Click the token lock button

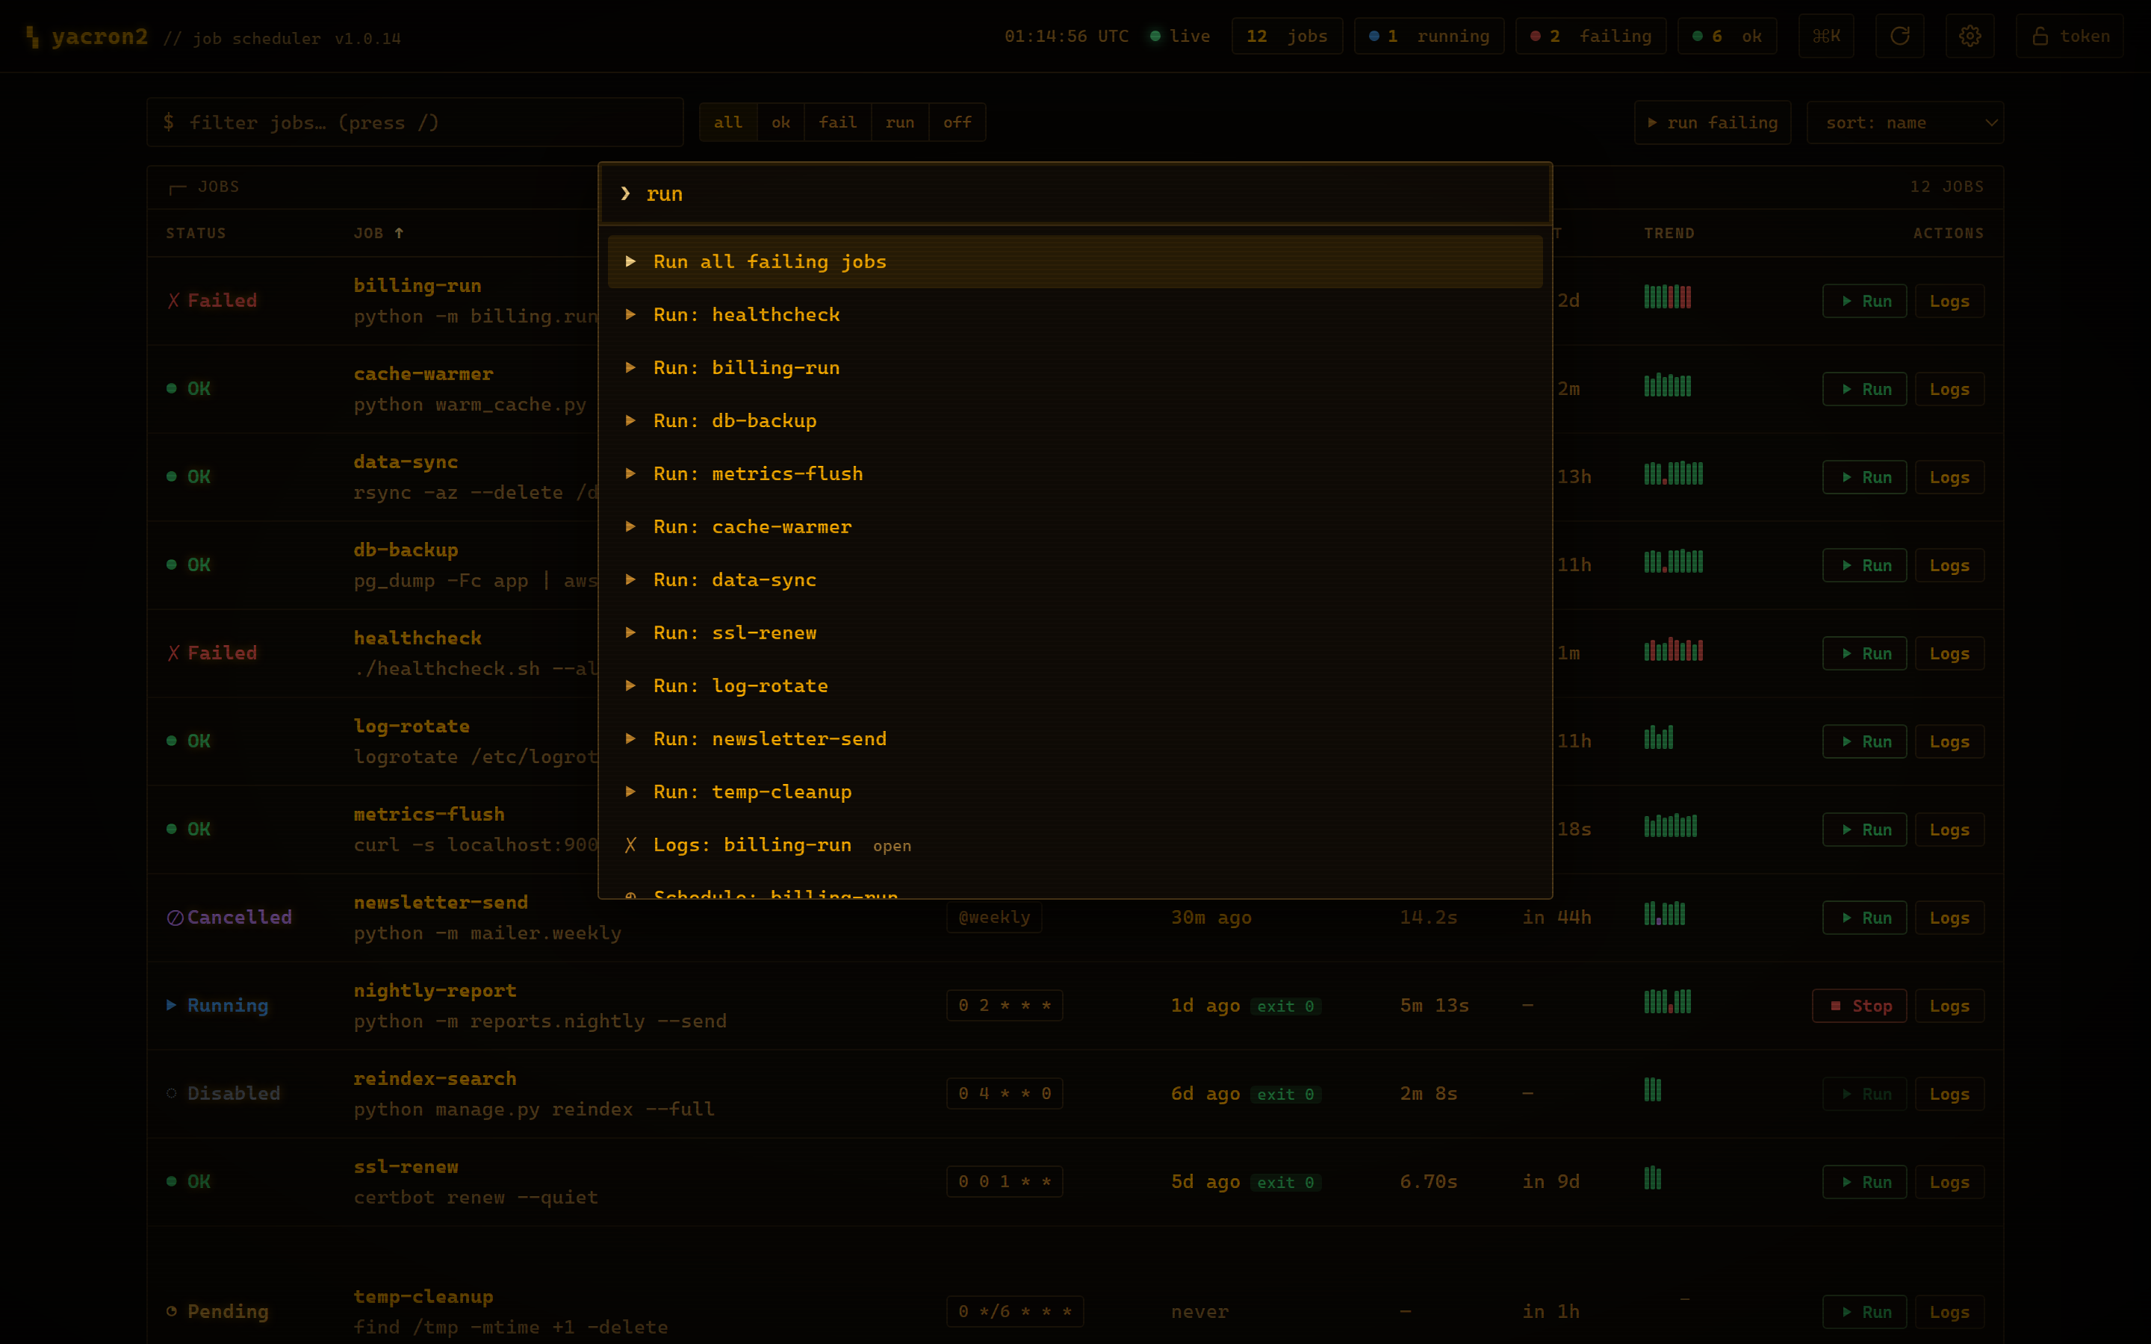click(2070, 37)
